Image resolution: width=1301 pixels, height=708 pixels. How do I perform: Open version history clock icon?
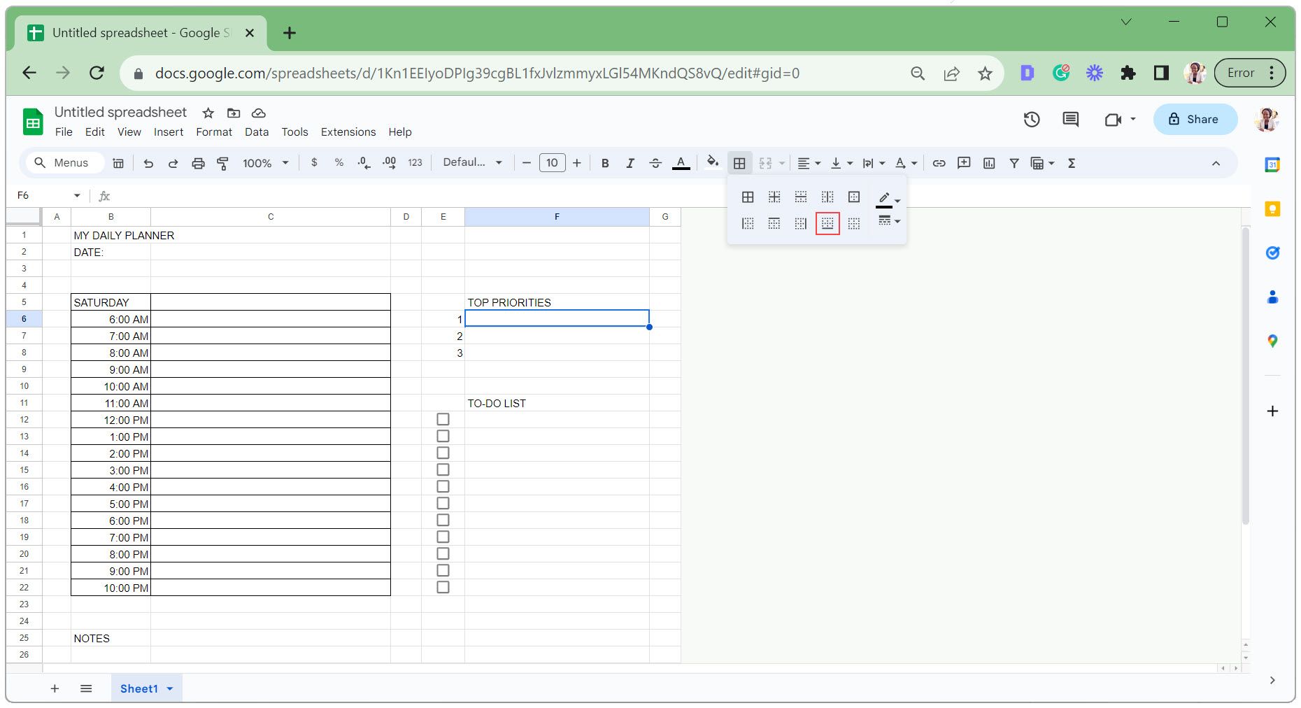pyautogui.click(x=1032, y=120)
